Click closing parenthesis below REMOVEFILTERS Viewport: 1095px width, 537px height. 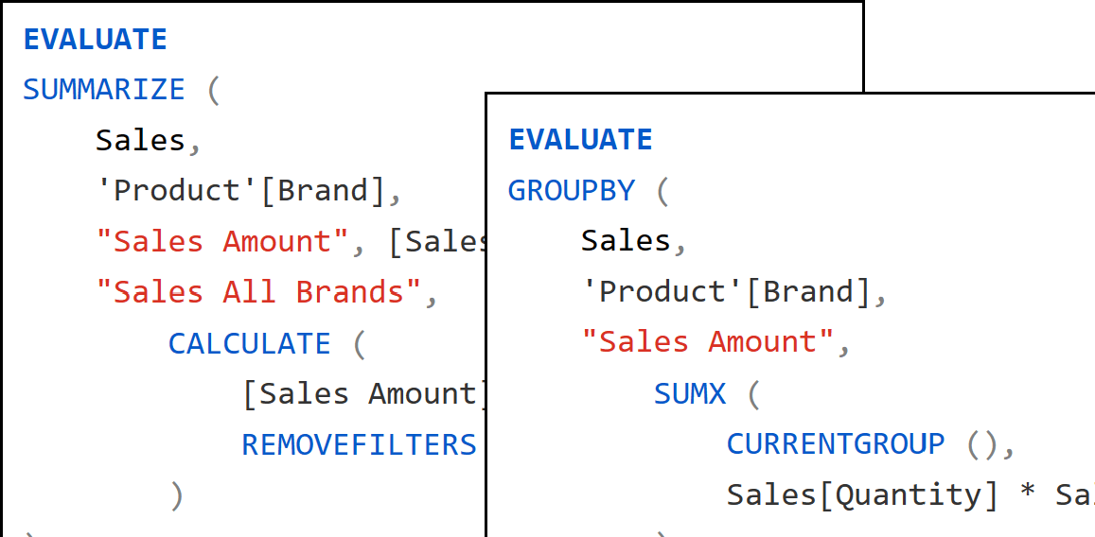tap(176, 495)
